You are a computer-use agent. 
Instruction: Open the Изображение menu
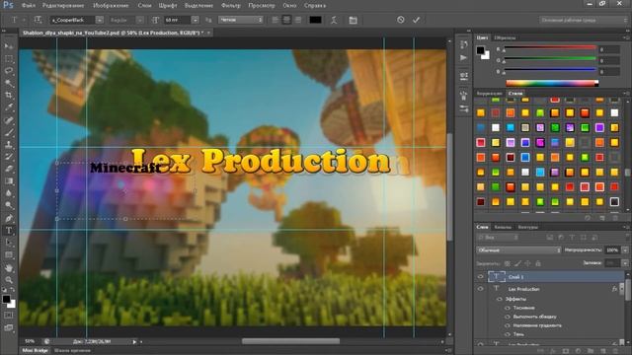click(x=111, y=6)
